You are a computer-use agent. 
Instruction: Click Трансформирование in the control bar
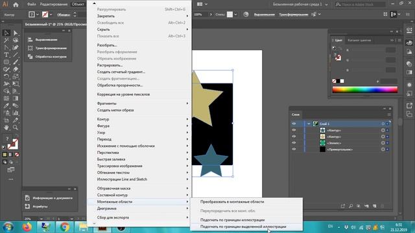click(x=294, y=14)
